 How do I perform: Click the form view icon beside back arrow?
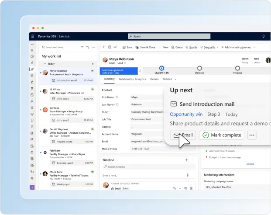(110, 47)
